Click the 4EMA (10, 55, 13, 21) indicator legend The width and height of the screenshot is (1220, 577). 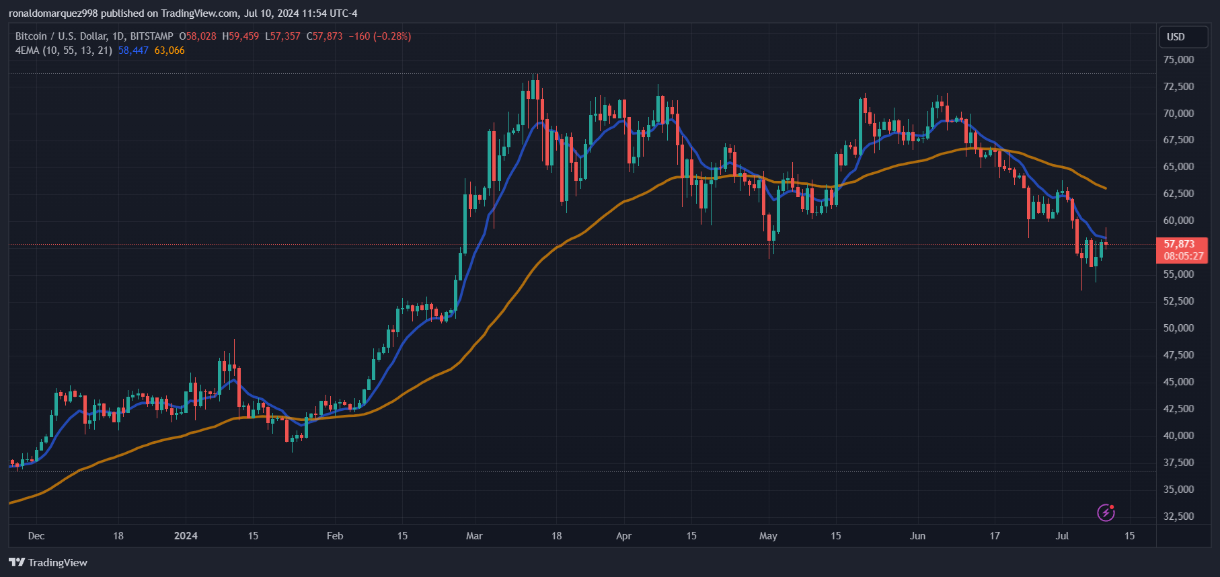[x=64, y=50]
